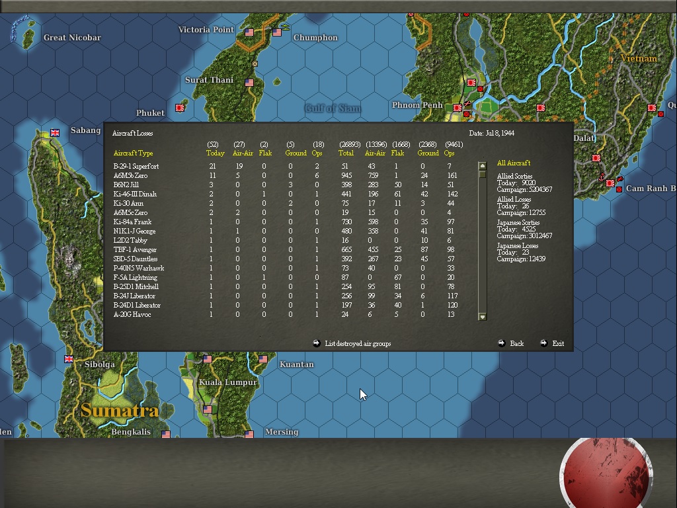Select the British flag base at Sibolga

coord(69,359)
